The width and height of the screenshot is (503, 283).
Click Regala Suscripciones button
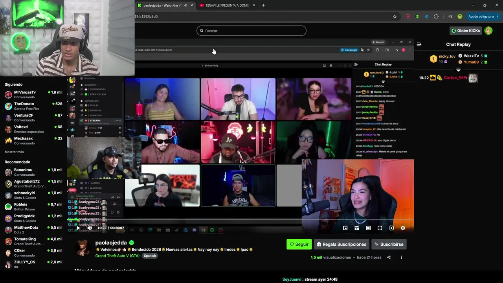(x=341, y=244)
